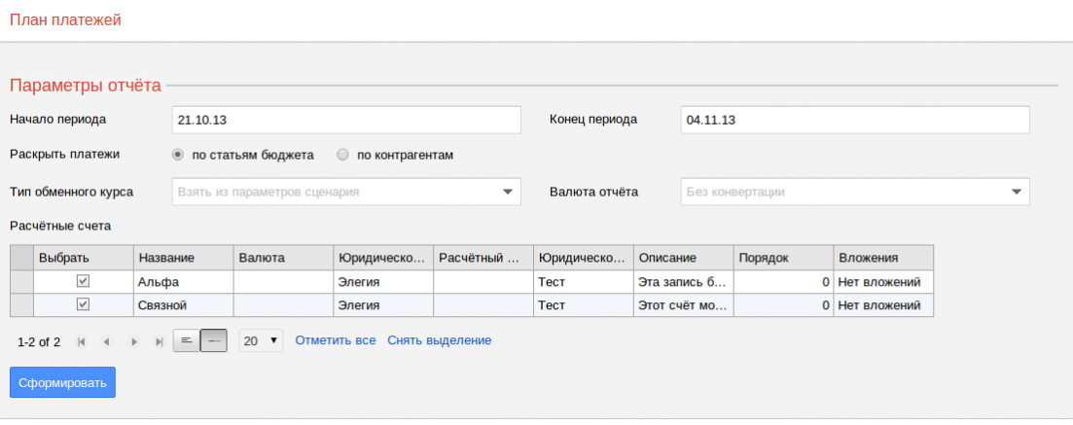This screenshot has width=1073, height=425.
Task: Go to previous page of accounts
Action: tap(107, 341)
